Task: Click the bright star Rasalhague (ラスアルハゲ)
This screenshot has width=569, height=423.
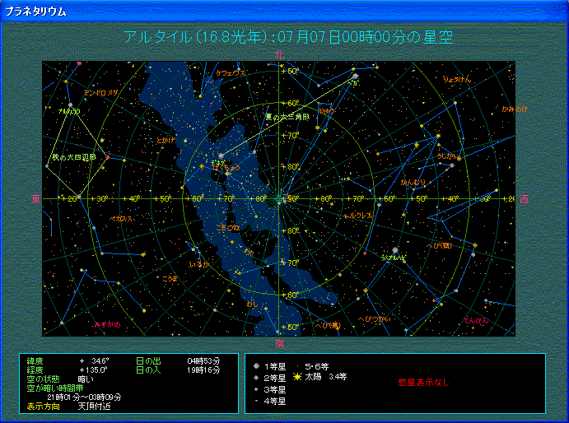Action: coord(395,250)
